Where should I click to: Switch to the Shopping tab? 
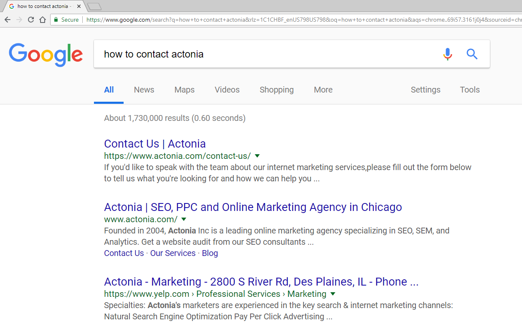[x=276, y=90]
